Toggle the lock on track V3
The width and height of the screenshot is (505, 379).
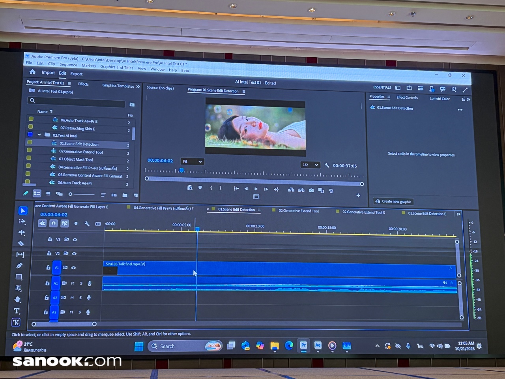click(x=50, y=239)
